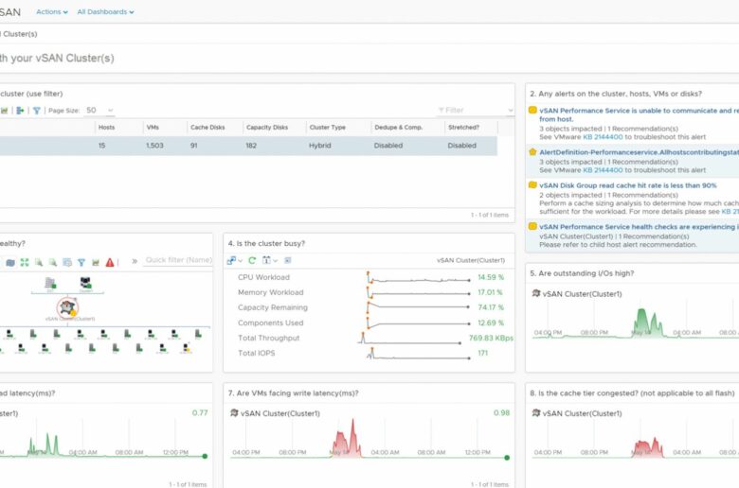Click first magnifier zoom icon in topology toolbar
739x488 pixels.
pos(39,262)
